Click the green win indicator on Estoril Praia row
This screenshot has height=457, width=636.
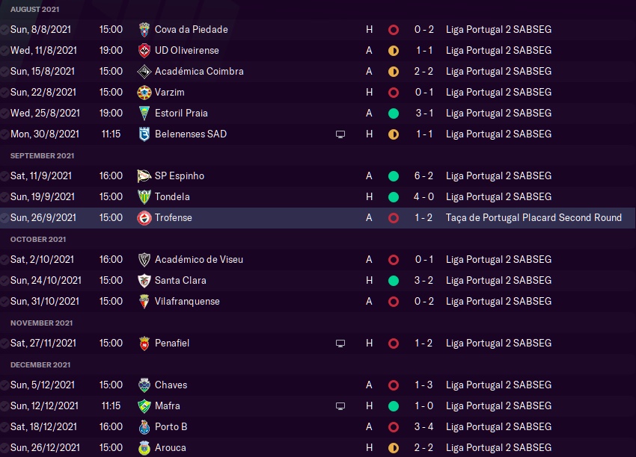point(394,114)
